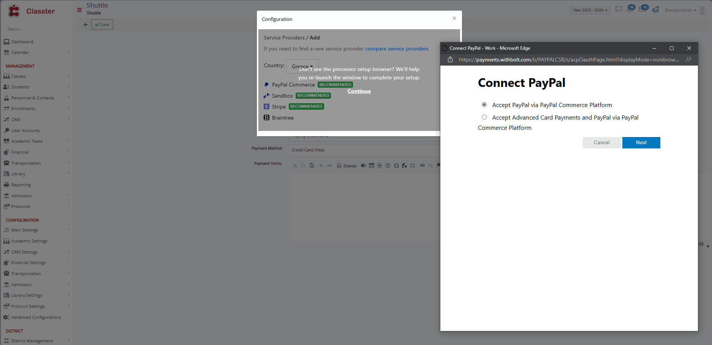Open Protocols in the sidebar
This screenshot has width=712, height=345.
[x=21, y=206]
